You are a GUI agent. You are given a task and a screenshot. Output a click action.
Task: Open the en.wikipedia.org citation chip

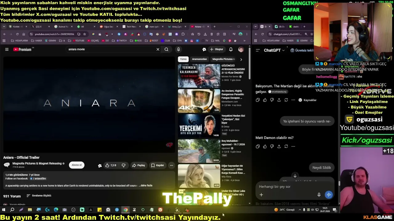[278, 92]
